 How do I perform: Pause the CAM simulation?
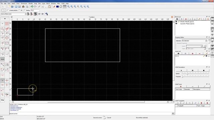click(193, 70)
